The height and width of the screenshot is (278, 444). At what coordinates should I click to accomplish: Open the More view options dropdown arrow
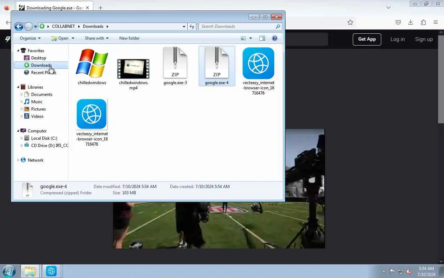pyautogui.click(x=250, y=38)
